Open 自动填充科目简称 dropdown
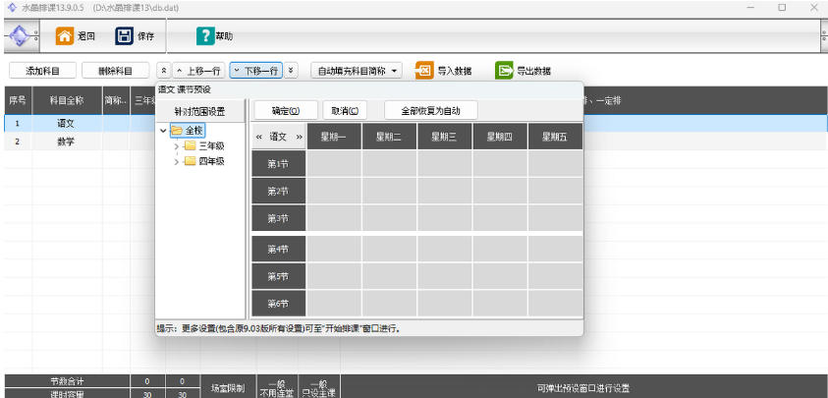This screenshot has height=398, width=828. pos(357,71)
